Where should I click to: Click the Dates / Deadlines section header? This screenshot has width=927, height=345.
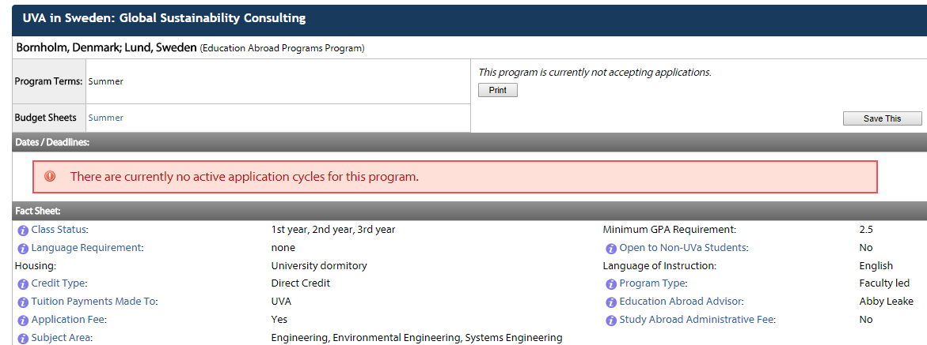pos(52,142)
